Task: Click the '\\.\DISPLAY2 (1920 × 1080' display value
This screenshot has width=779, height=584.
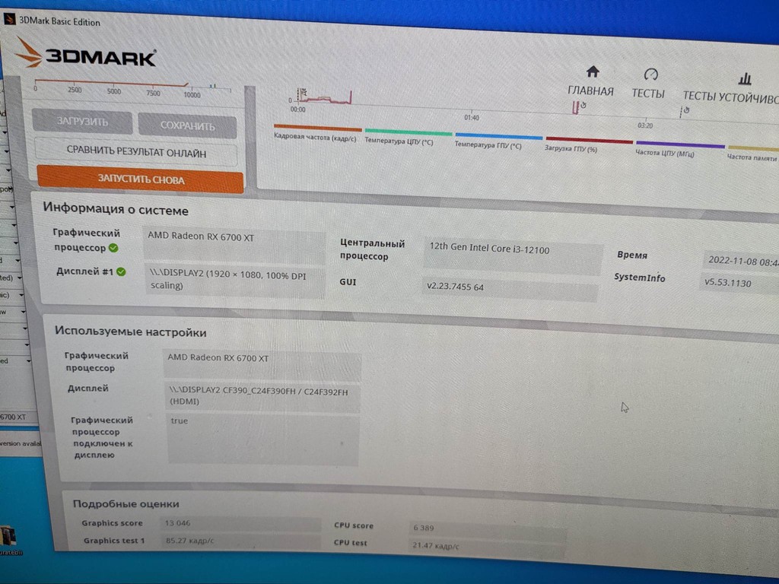Action: pyautogui.click(x=236, y=281)
